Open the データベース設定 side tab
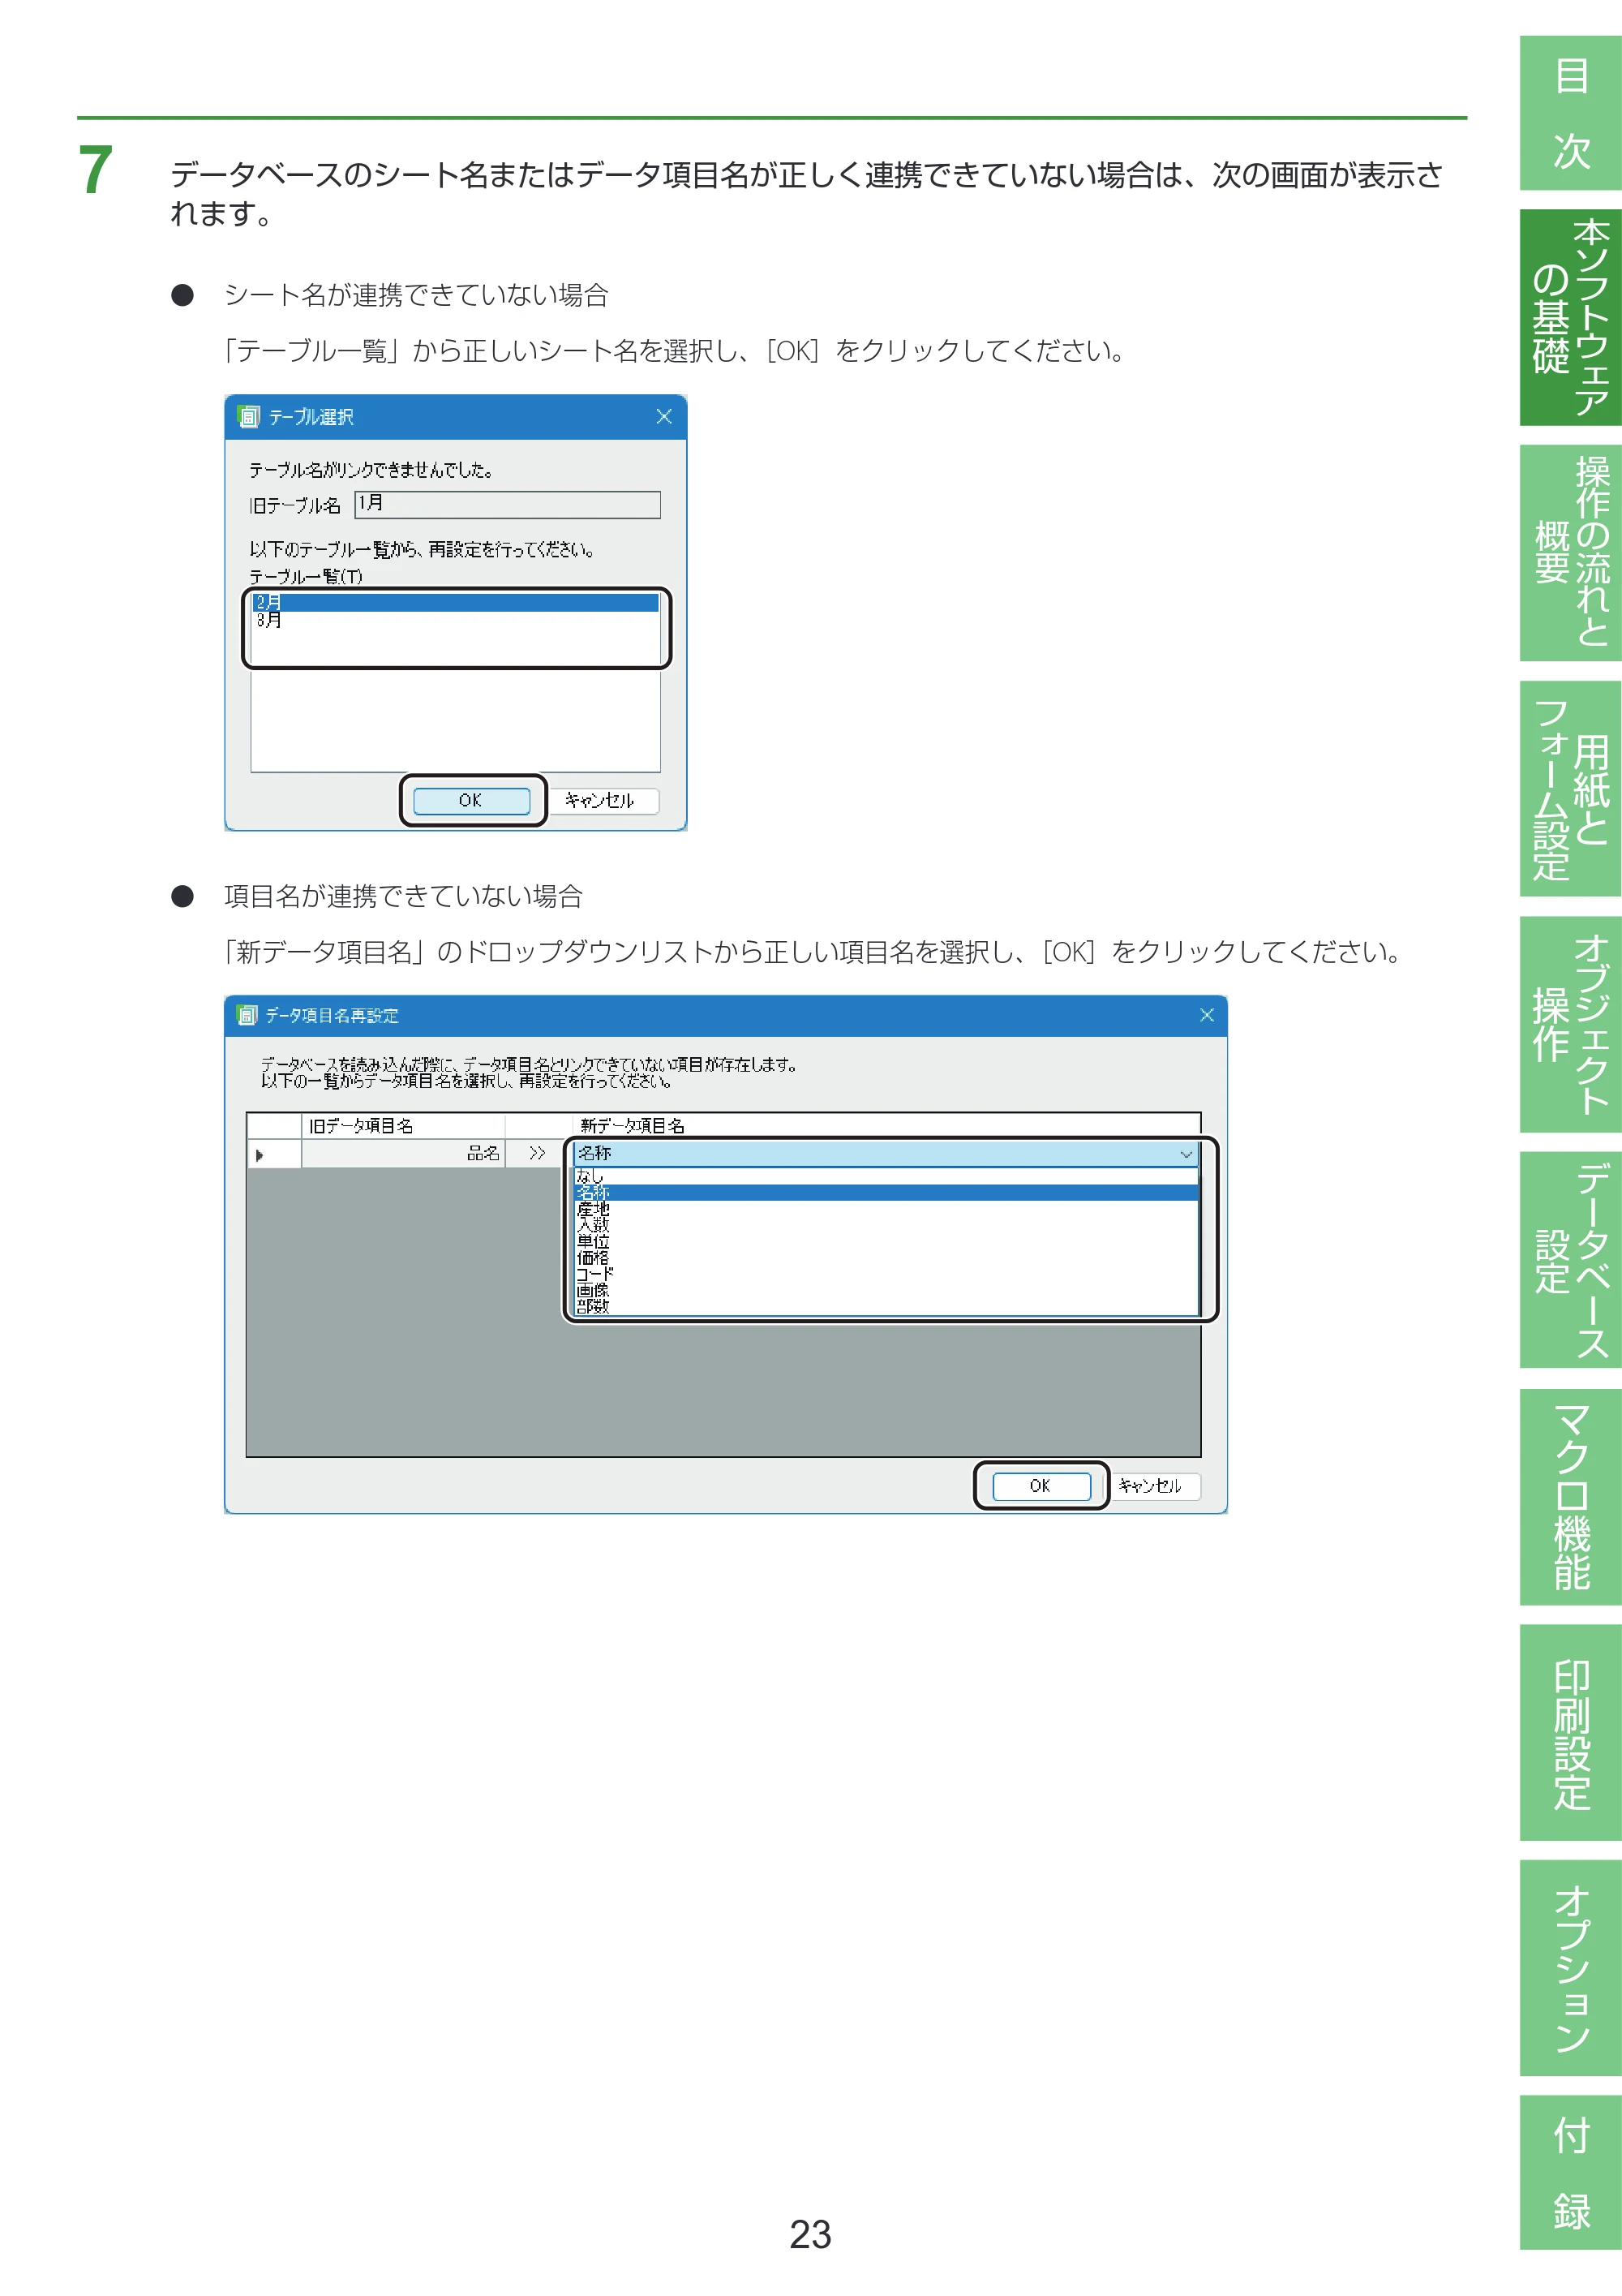The width and height of the screenshot is (1622, 2296). 1570,1259
